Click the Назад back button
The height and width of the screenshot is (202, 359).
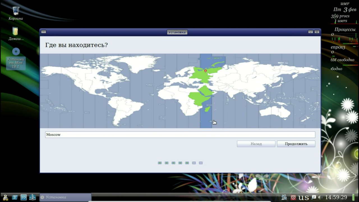tap(256, 144)
